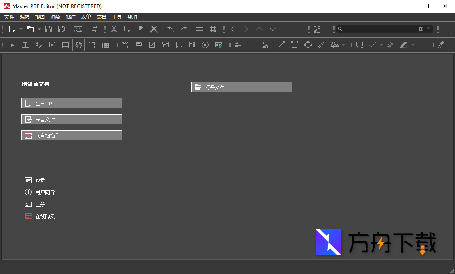455x274 pixels.
Task: Attach a file with the paperclip tool
Action: (390, 45)
